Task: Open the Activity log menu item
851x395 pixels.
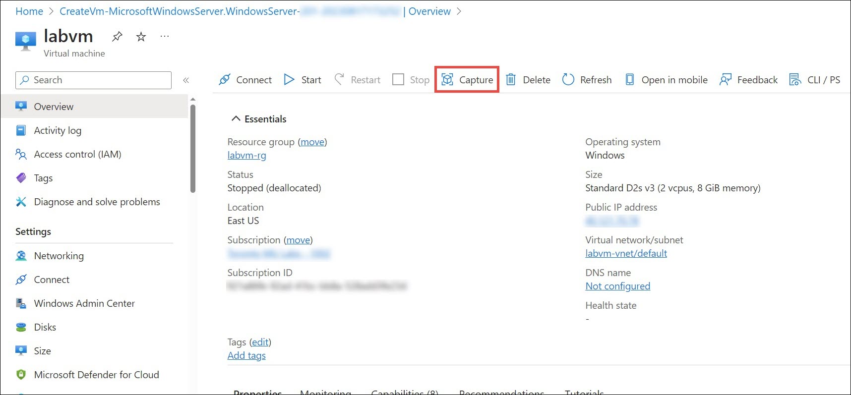Action: point(94,130)
